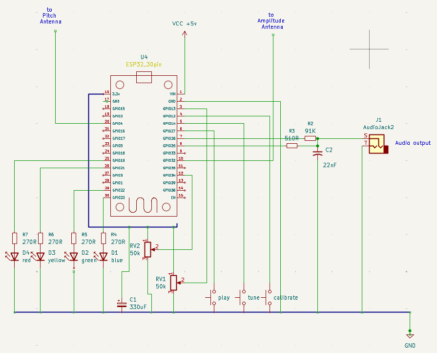Image resolution: width=437 pixels, height=353 pixels.
Task: Select electrolytic capacitor C1 symbol
Action: pos(122,304)
